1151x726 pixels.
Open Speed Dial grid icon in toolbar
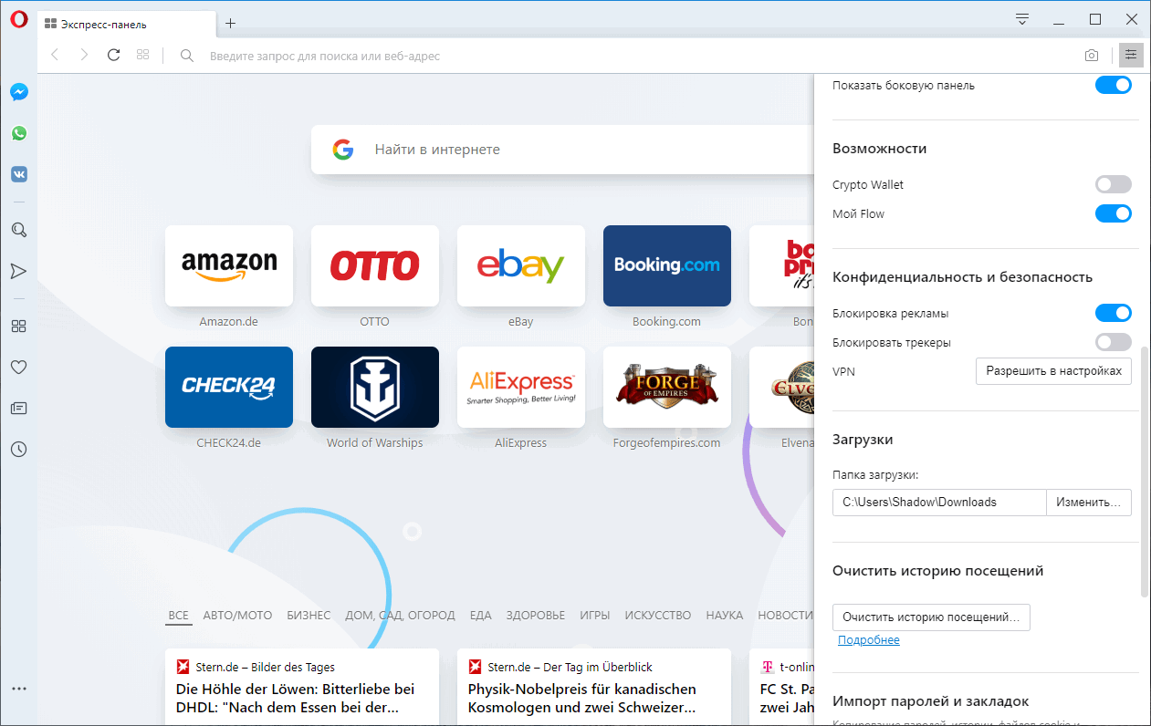pos(142,55)
